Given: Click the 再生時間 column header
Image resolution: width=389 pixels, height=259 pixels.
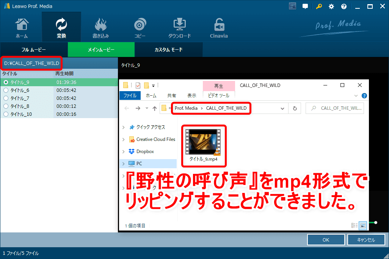Looking at the screenshot, I should 85,74.
